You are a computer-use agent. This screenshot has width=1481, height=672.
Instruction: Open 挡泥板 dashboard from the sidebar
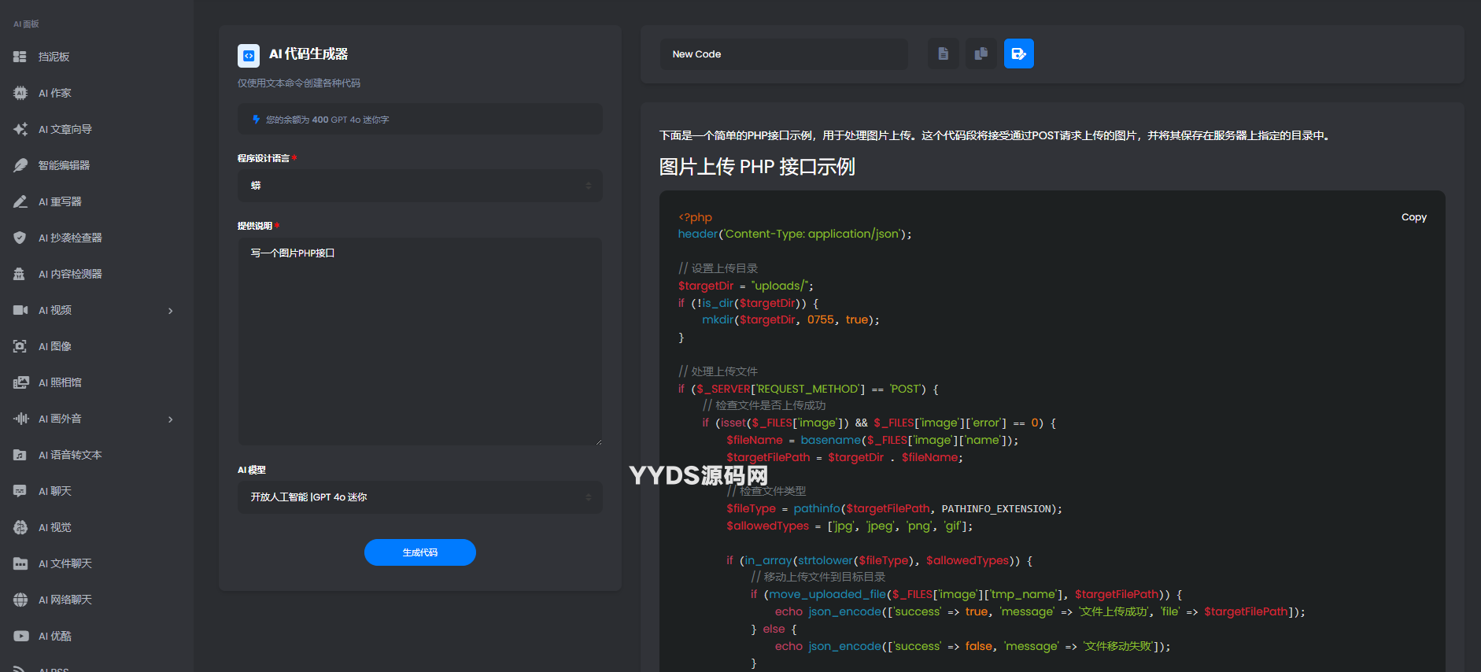[x=54, y=57]
